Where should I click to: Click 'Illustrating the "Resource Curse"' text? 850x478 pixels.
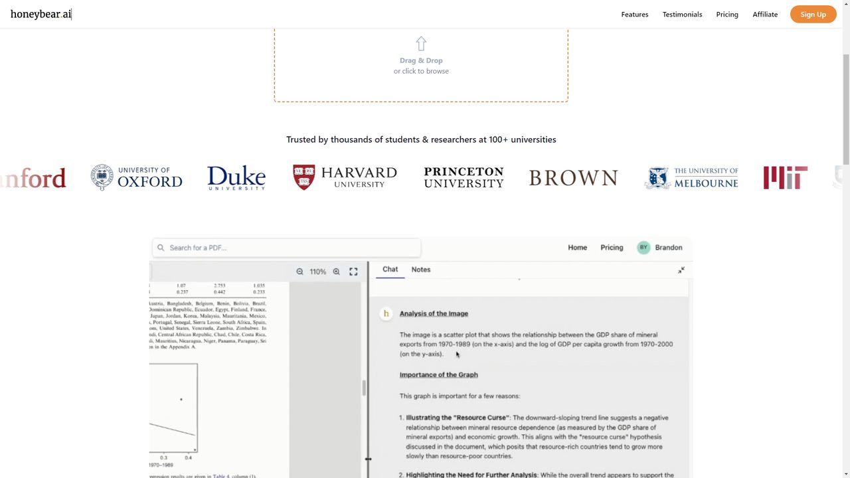pyautogui.click(x=458, y=418)
